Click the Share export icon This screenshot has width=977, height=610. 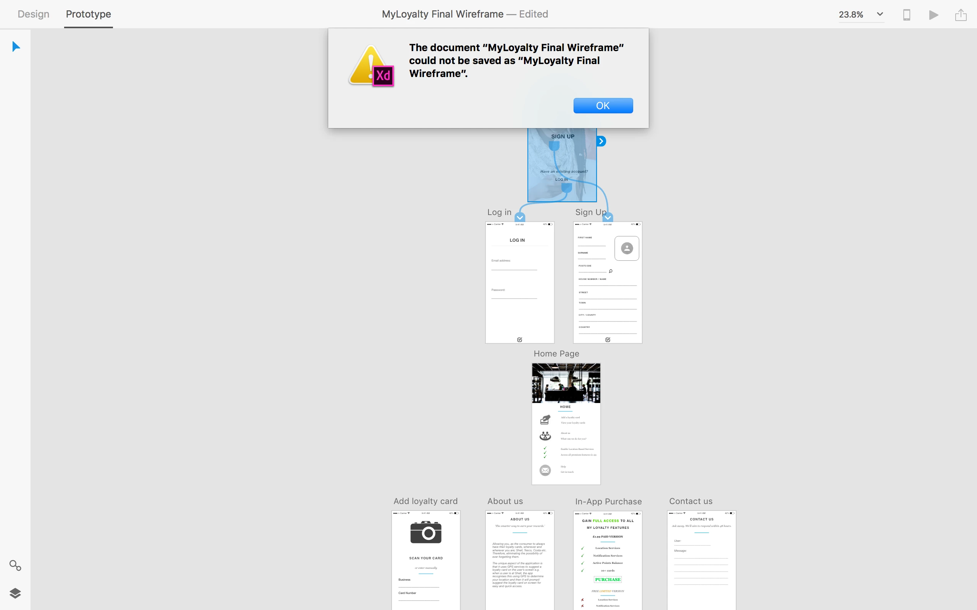pos(961,15)
